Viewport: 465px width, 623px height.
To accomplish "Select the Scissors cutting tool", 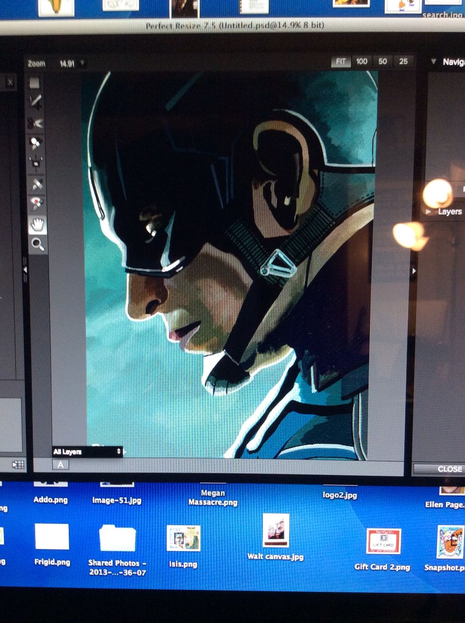I will coord(35,122).
